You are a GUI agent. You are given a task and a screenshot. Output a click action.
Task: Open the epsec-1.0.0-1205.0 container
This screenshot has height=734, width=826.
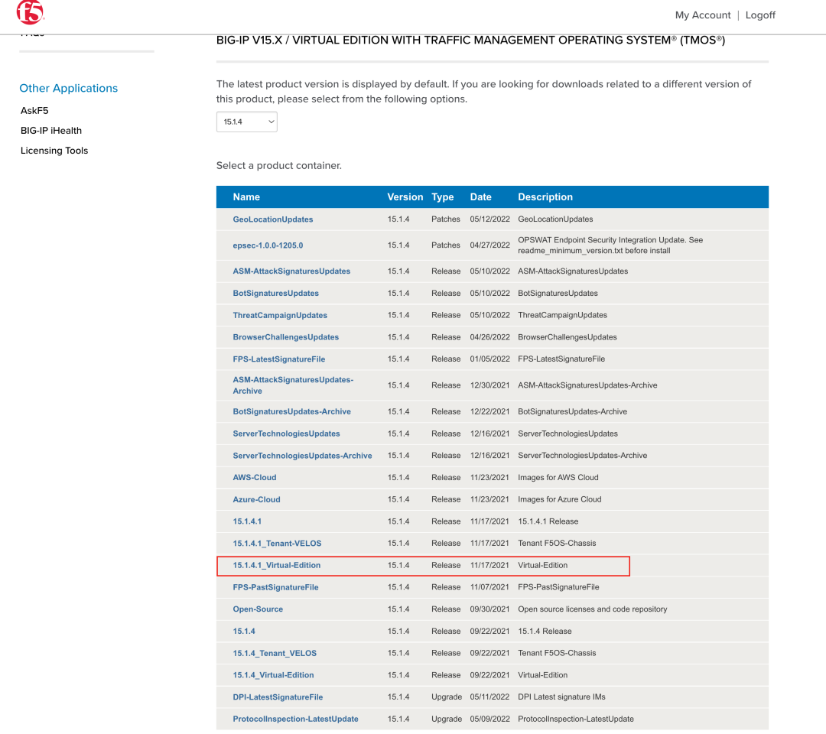pos(268,245)
